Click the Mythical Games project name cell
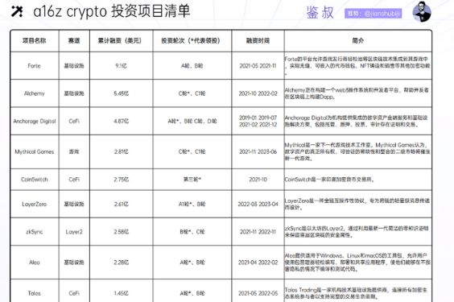This screenshot has width=454, height=302. coord(34,151)
